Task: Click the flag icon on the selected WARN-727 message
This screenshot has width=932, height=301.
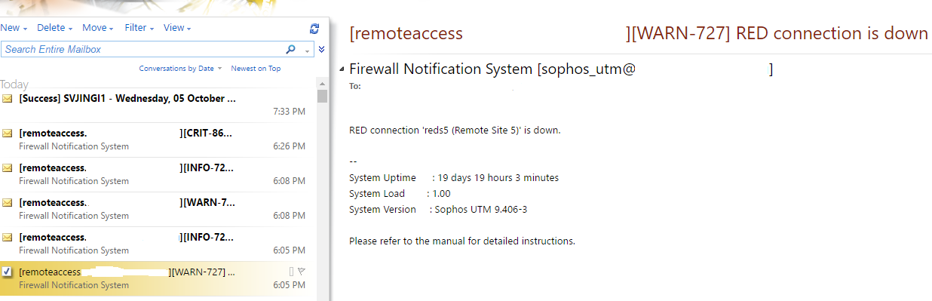Action: [301, 271]
